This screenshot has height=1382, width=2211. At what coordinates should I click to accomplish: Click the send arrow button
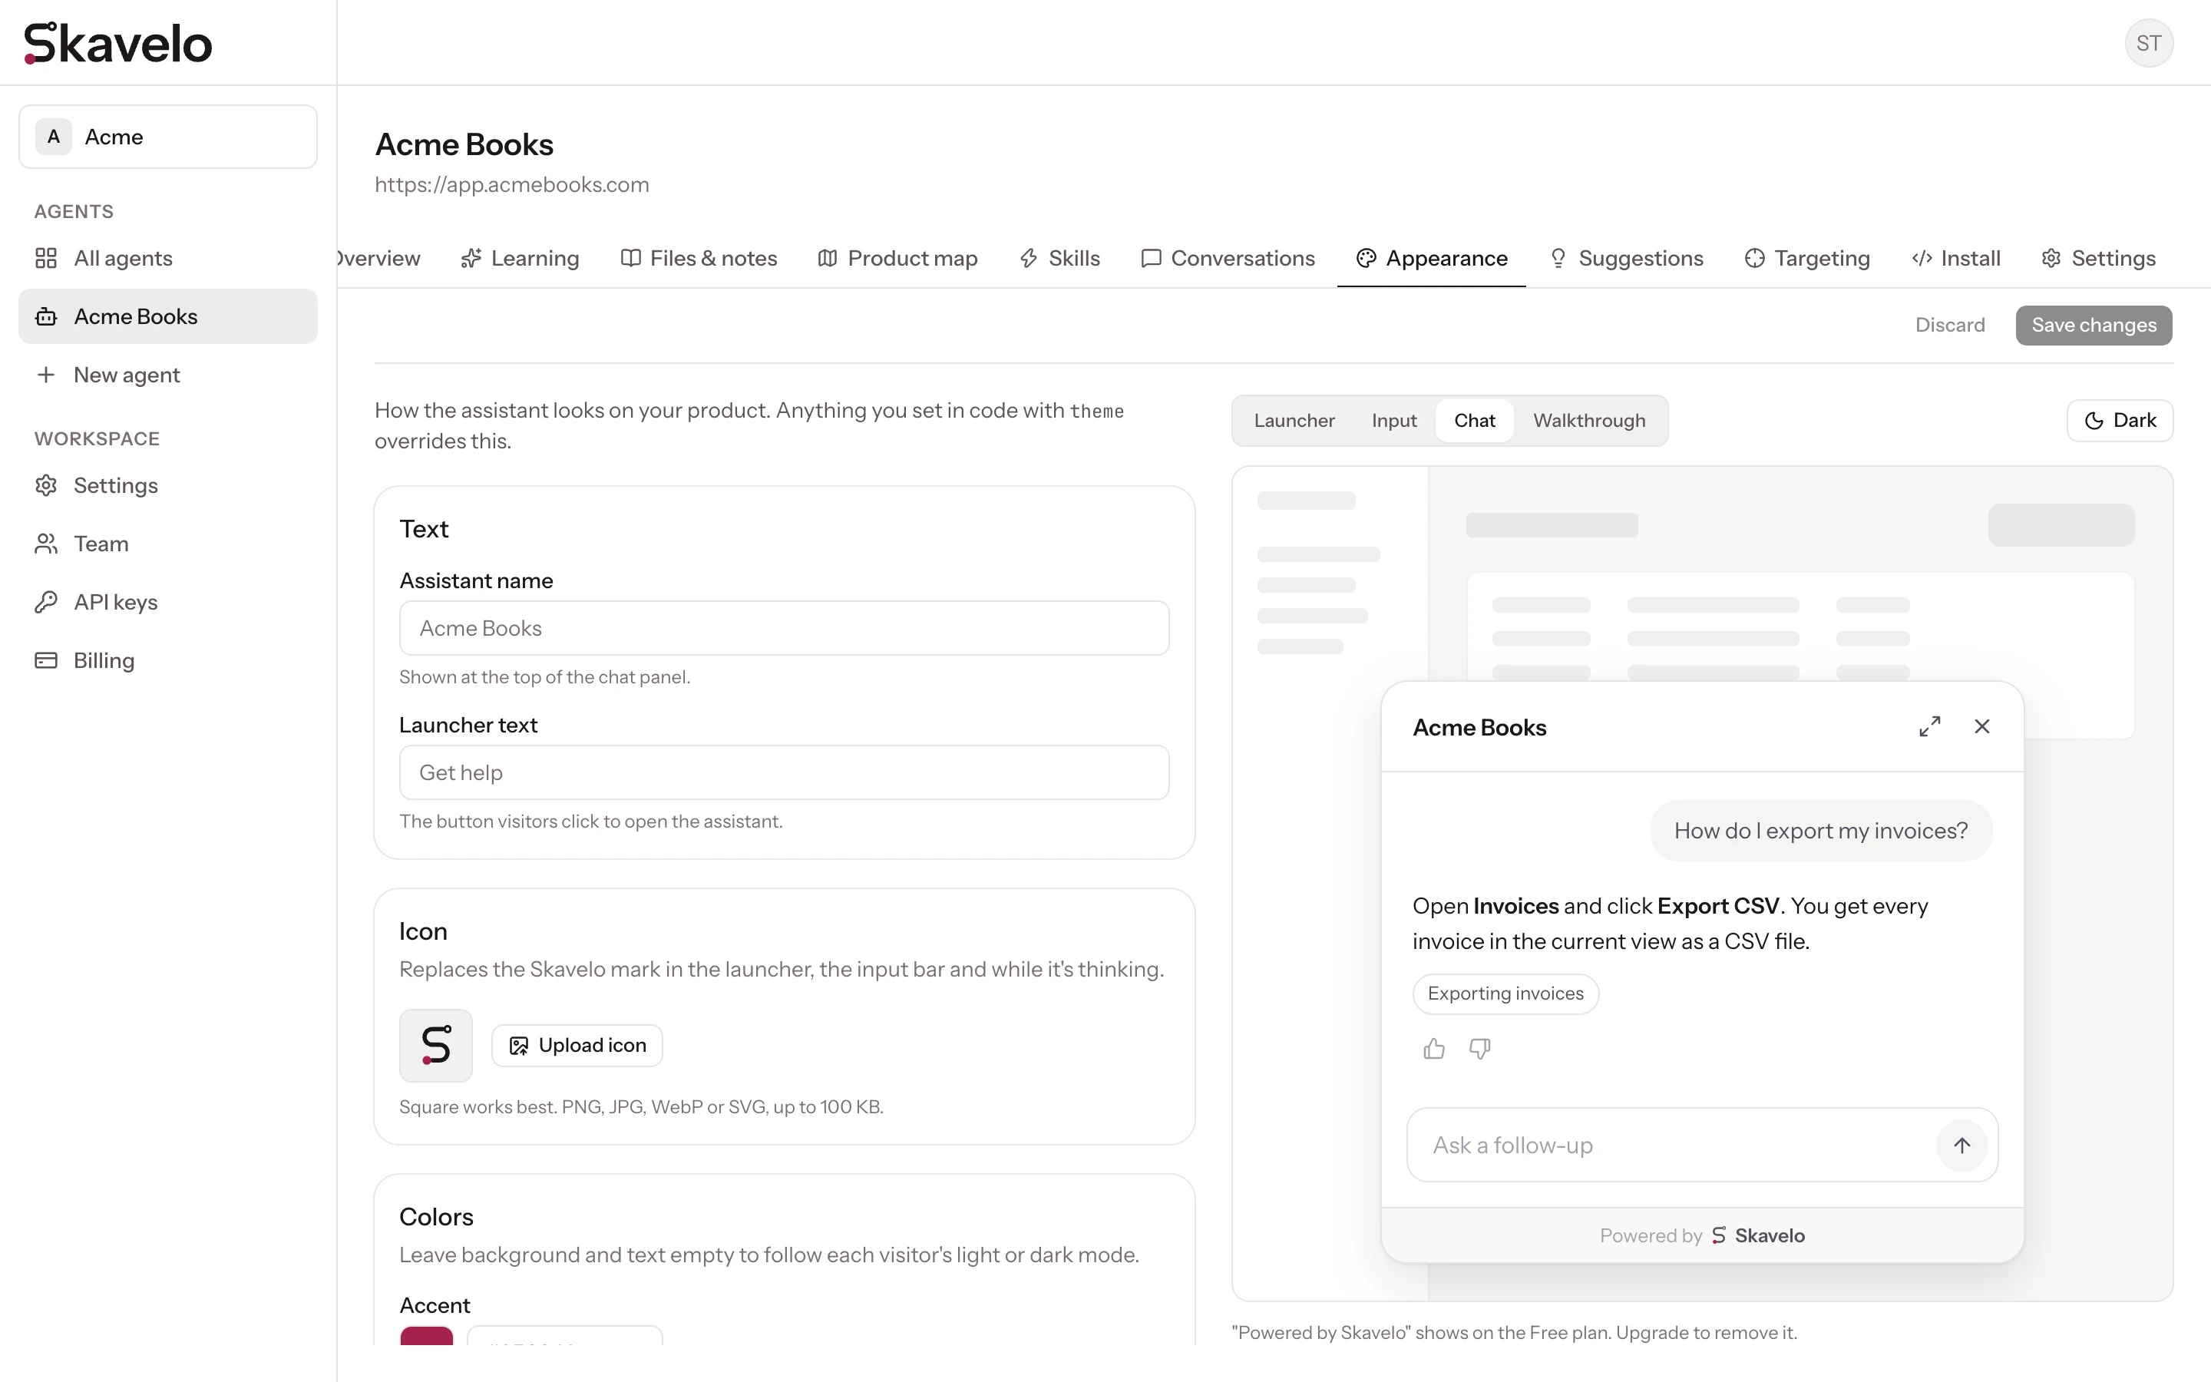(1961, 1146)
